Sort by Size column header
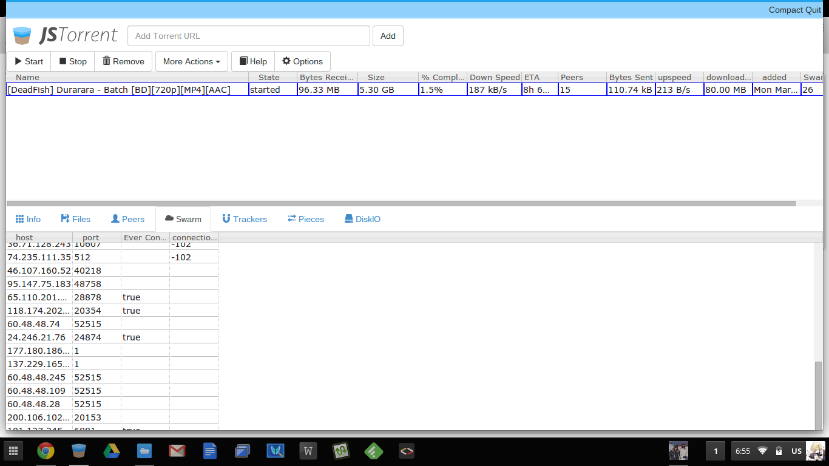The height and width of the screenshot is (466, 829). click(388, 77)
